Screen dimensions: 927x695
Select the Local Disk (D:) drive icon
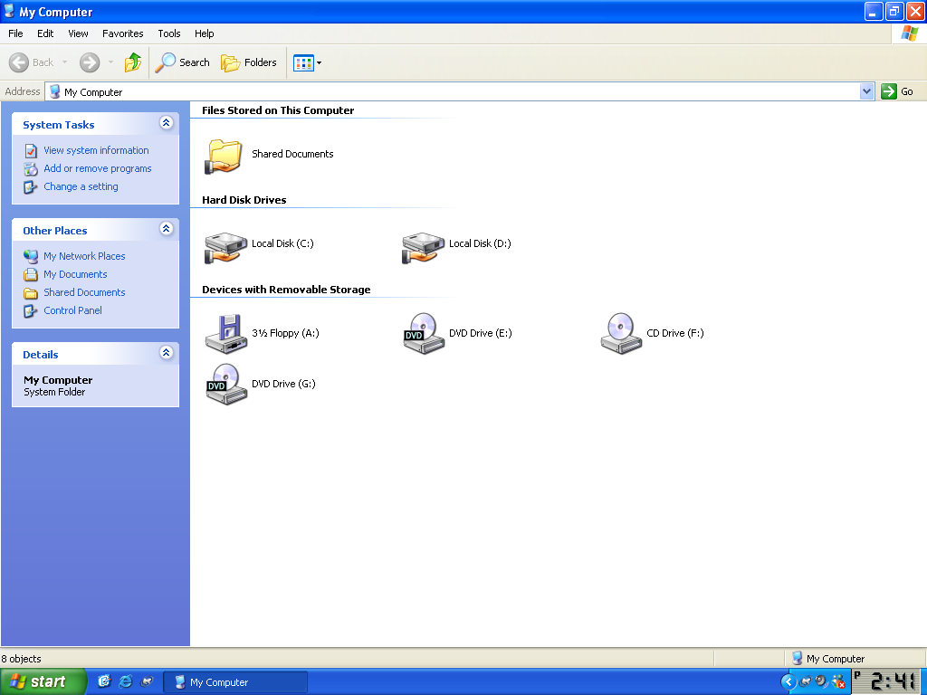pos(423,245)
